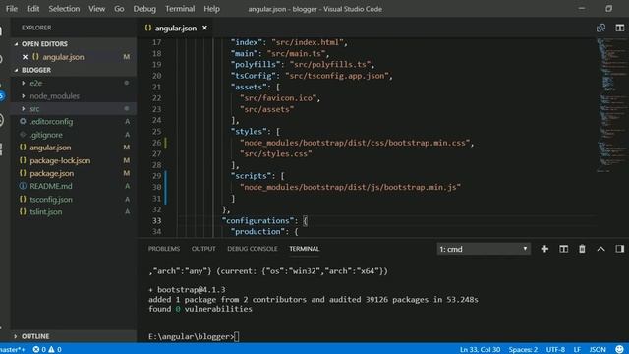Screen dimensions: 629x354
Task: Split the terminal pane
Action: (x=563, y=249)
